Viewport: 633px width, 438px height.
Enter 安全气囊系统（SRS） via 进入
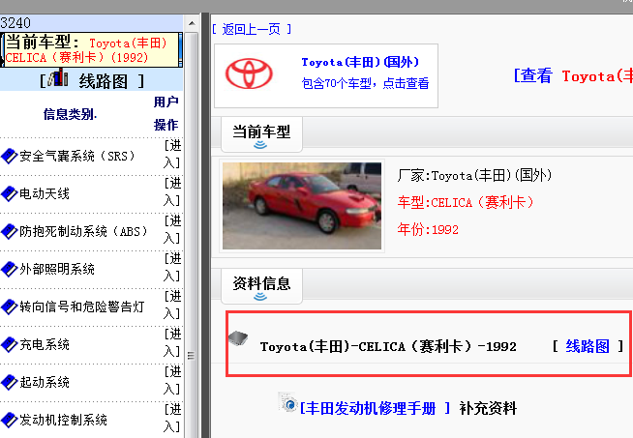(172, 154)
